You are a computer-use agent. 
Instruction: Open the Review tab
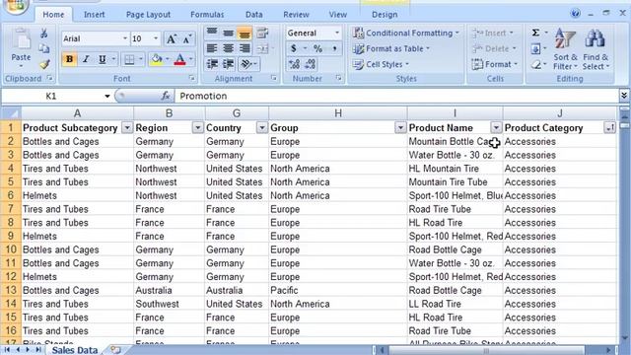click(x=296, y=15)
